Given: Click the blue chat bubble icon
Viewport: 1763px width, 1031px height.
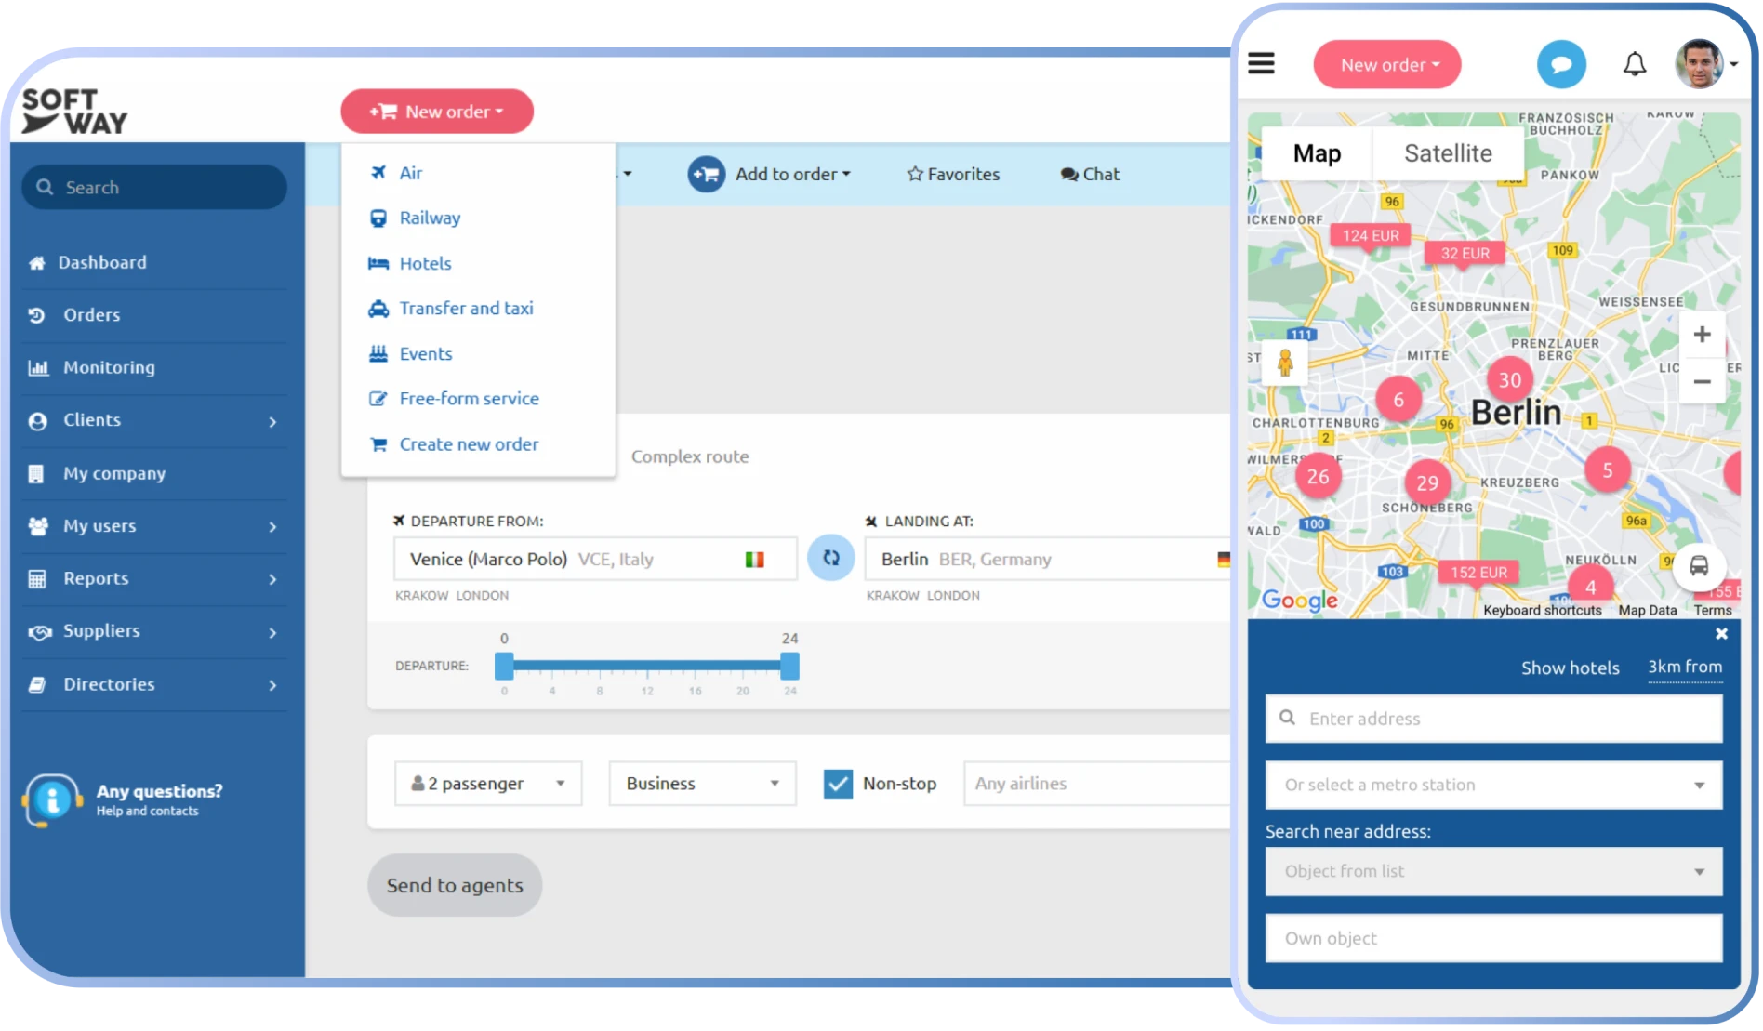Looking at the screenshot, I should click(x=1561, y=65).
